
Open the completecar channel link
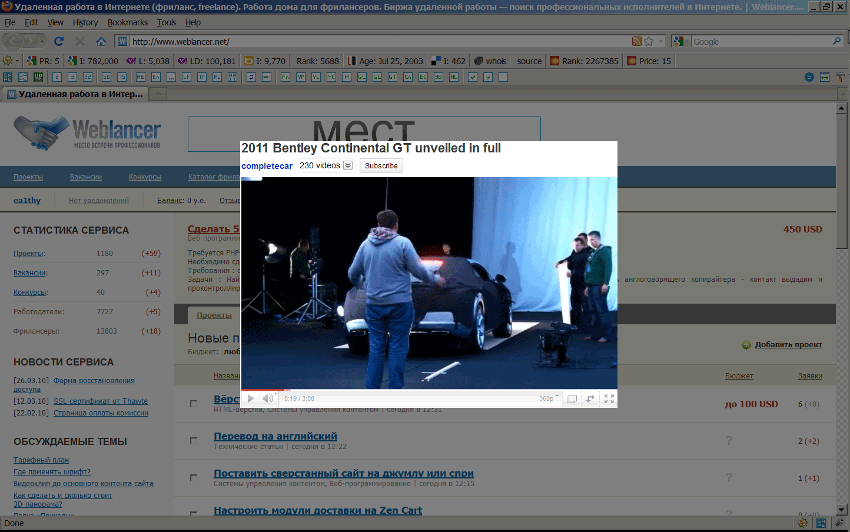(267, 166)
